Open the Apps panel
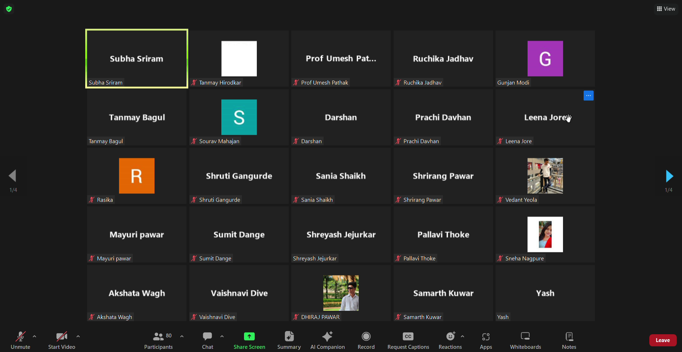The height and width of the screenshot is (352, 682). 486,340
